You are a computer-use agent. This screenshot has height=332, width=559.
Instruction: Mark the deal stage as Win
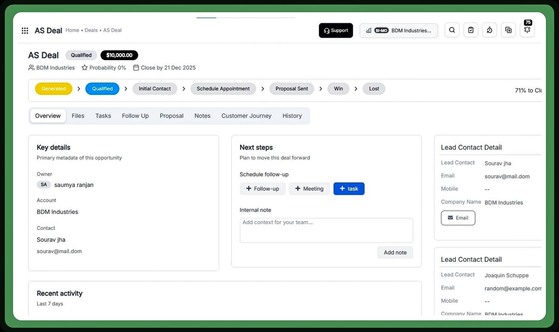click(x=338, y=89)
